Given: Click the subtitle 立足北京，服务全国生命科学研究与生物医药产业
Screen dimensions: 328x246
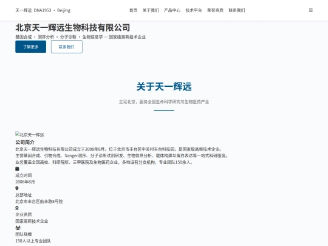Looking at the screenshot, I should (x=164, y=102).
